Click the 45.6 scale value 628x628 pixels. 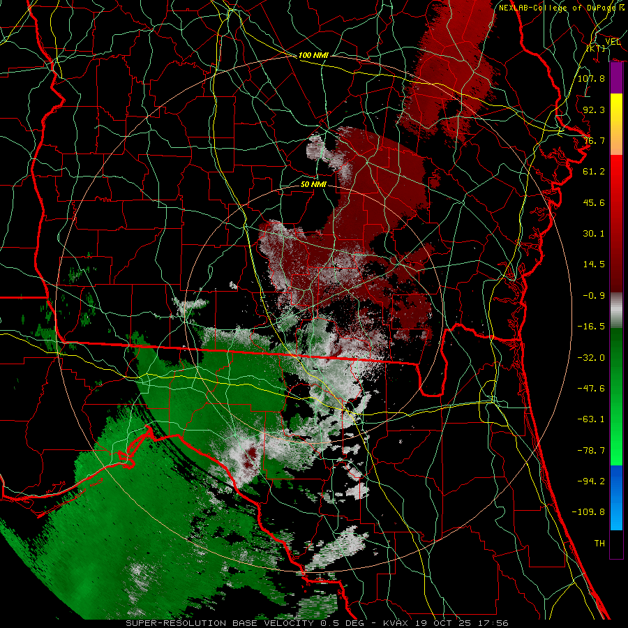click(x=594, y=202)
